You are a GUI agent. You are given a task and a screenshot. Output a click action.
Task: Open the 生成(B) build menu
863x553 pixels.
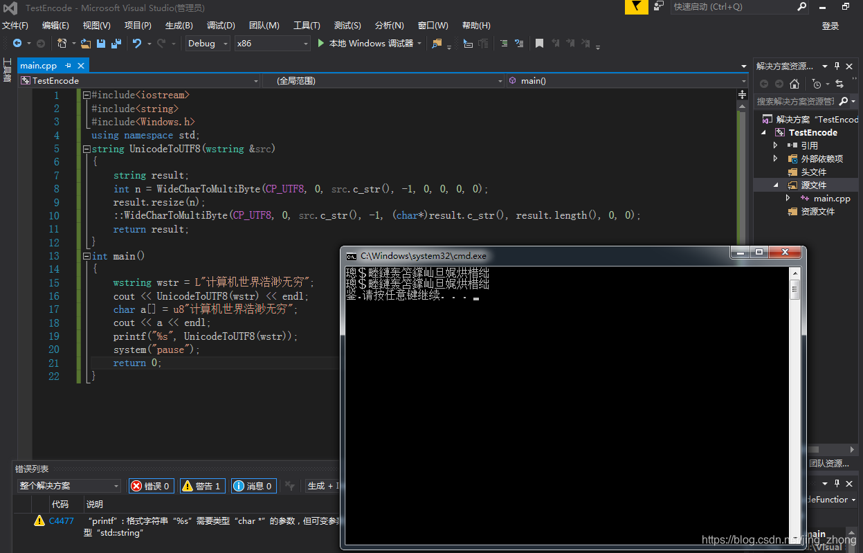tap(179, 26)
